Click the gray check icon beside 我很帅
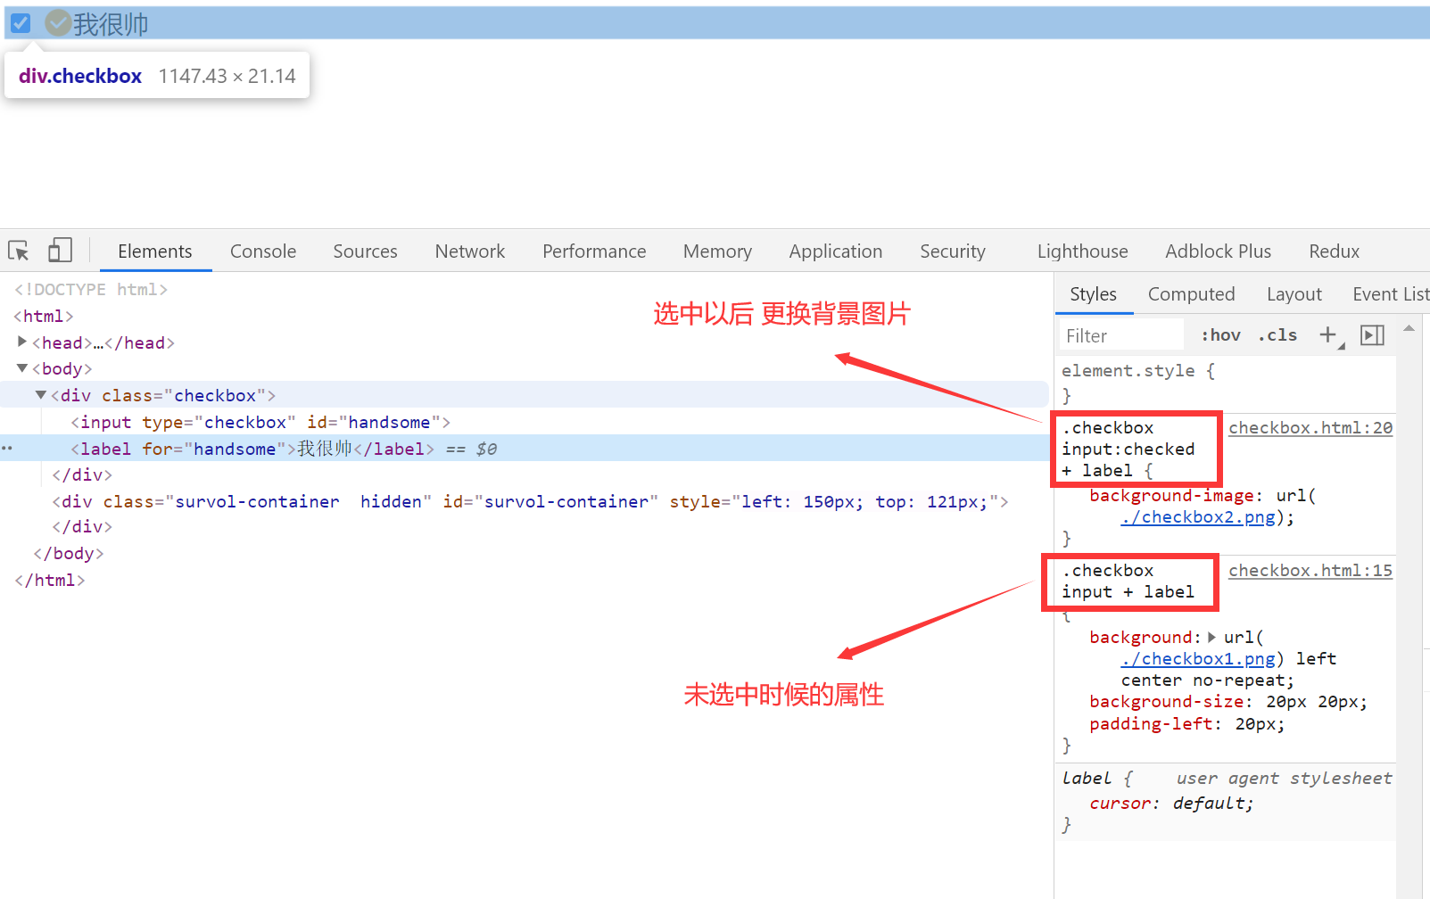This screenshot has width=1430, height=899. tap(58, 23)
